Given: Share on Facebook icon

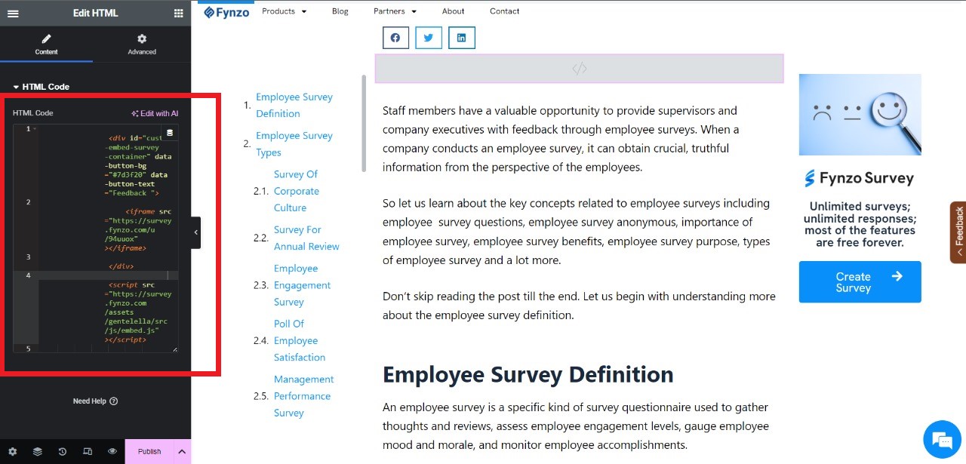Looking at the screenshot, I should click(x=395, y=38).
